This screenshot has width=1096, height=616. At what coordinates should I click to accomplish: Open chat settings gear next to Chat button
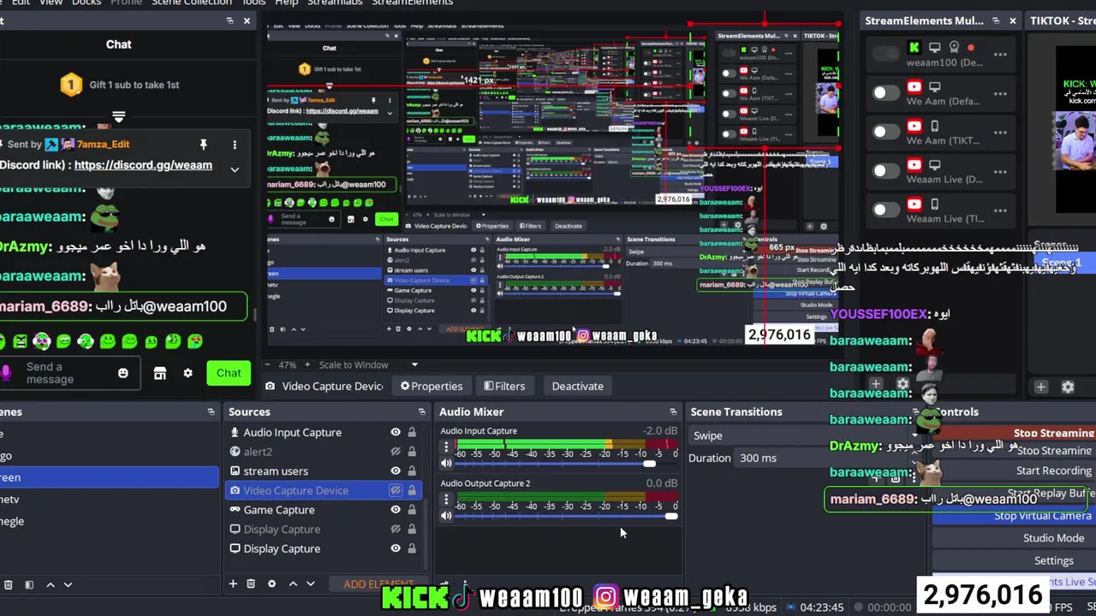click(x=188, y=373)
